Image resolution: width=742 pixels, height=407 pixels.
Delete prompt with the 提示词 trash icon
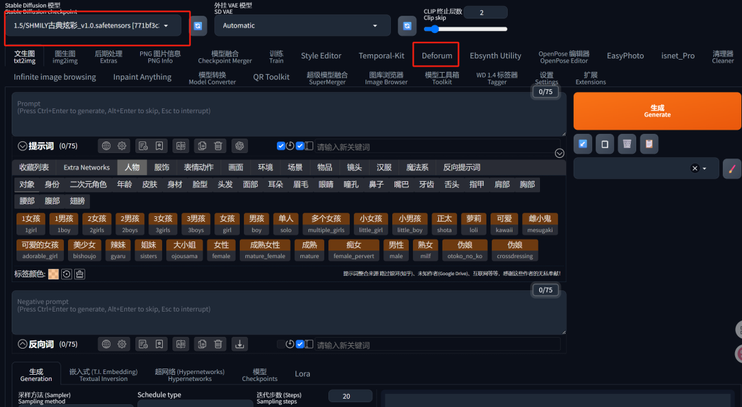pos(218,146)
